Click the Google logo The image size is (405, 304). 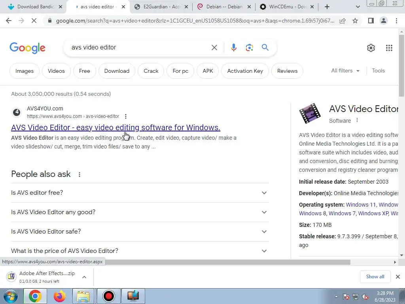pos(27,48)
